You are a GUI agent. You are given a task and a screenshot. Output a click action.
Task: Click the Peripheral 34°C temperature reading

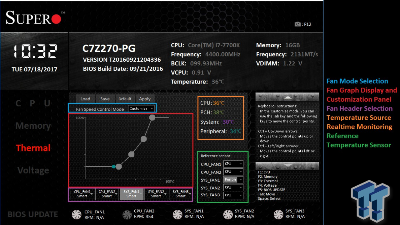tap(221, 131)
